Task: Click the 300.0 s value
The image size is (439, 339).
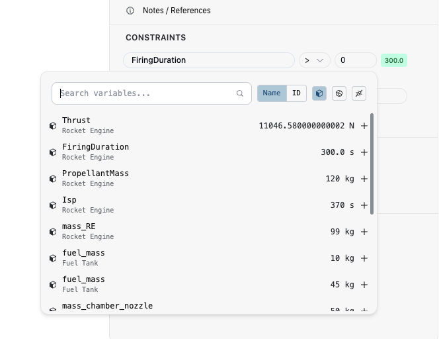Action: pyautogui.click(x=337, y=152)
